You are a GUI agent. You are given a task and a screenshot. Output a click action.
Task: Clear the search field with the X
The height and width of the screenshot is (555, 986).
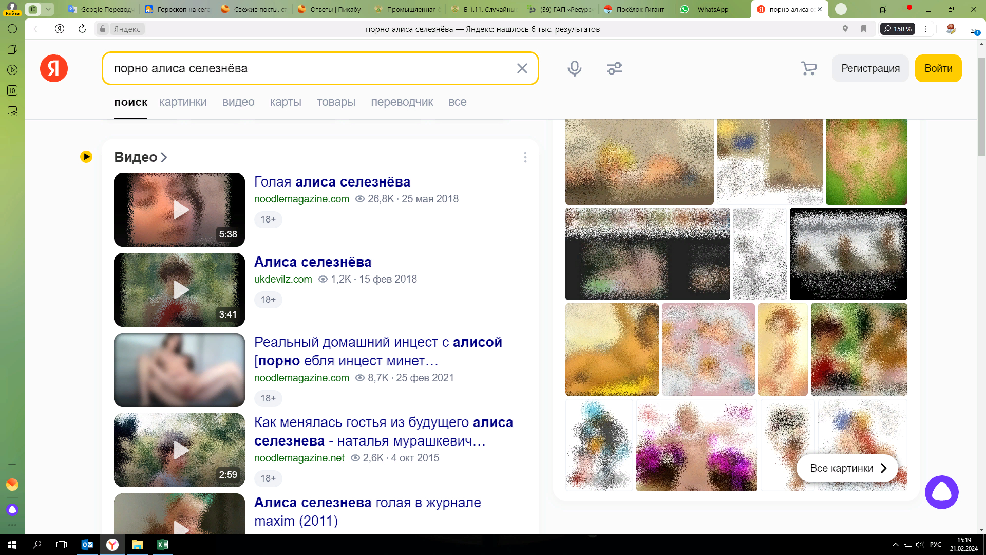522,68
